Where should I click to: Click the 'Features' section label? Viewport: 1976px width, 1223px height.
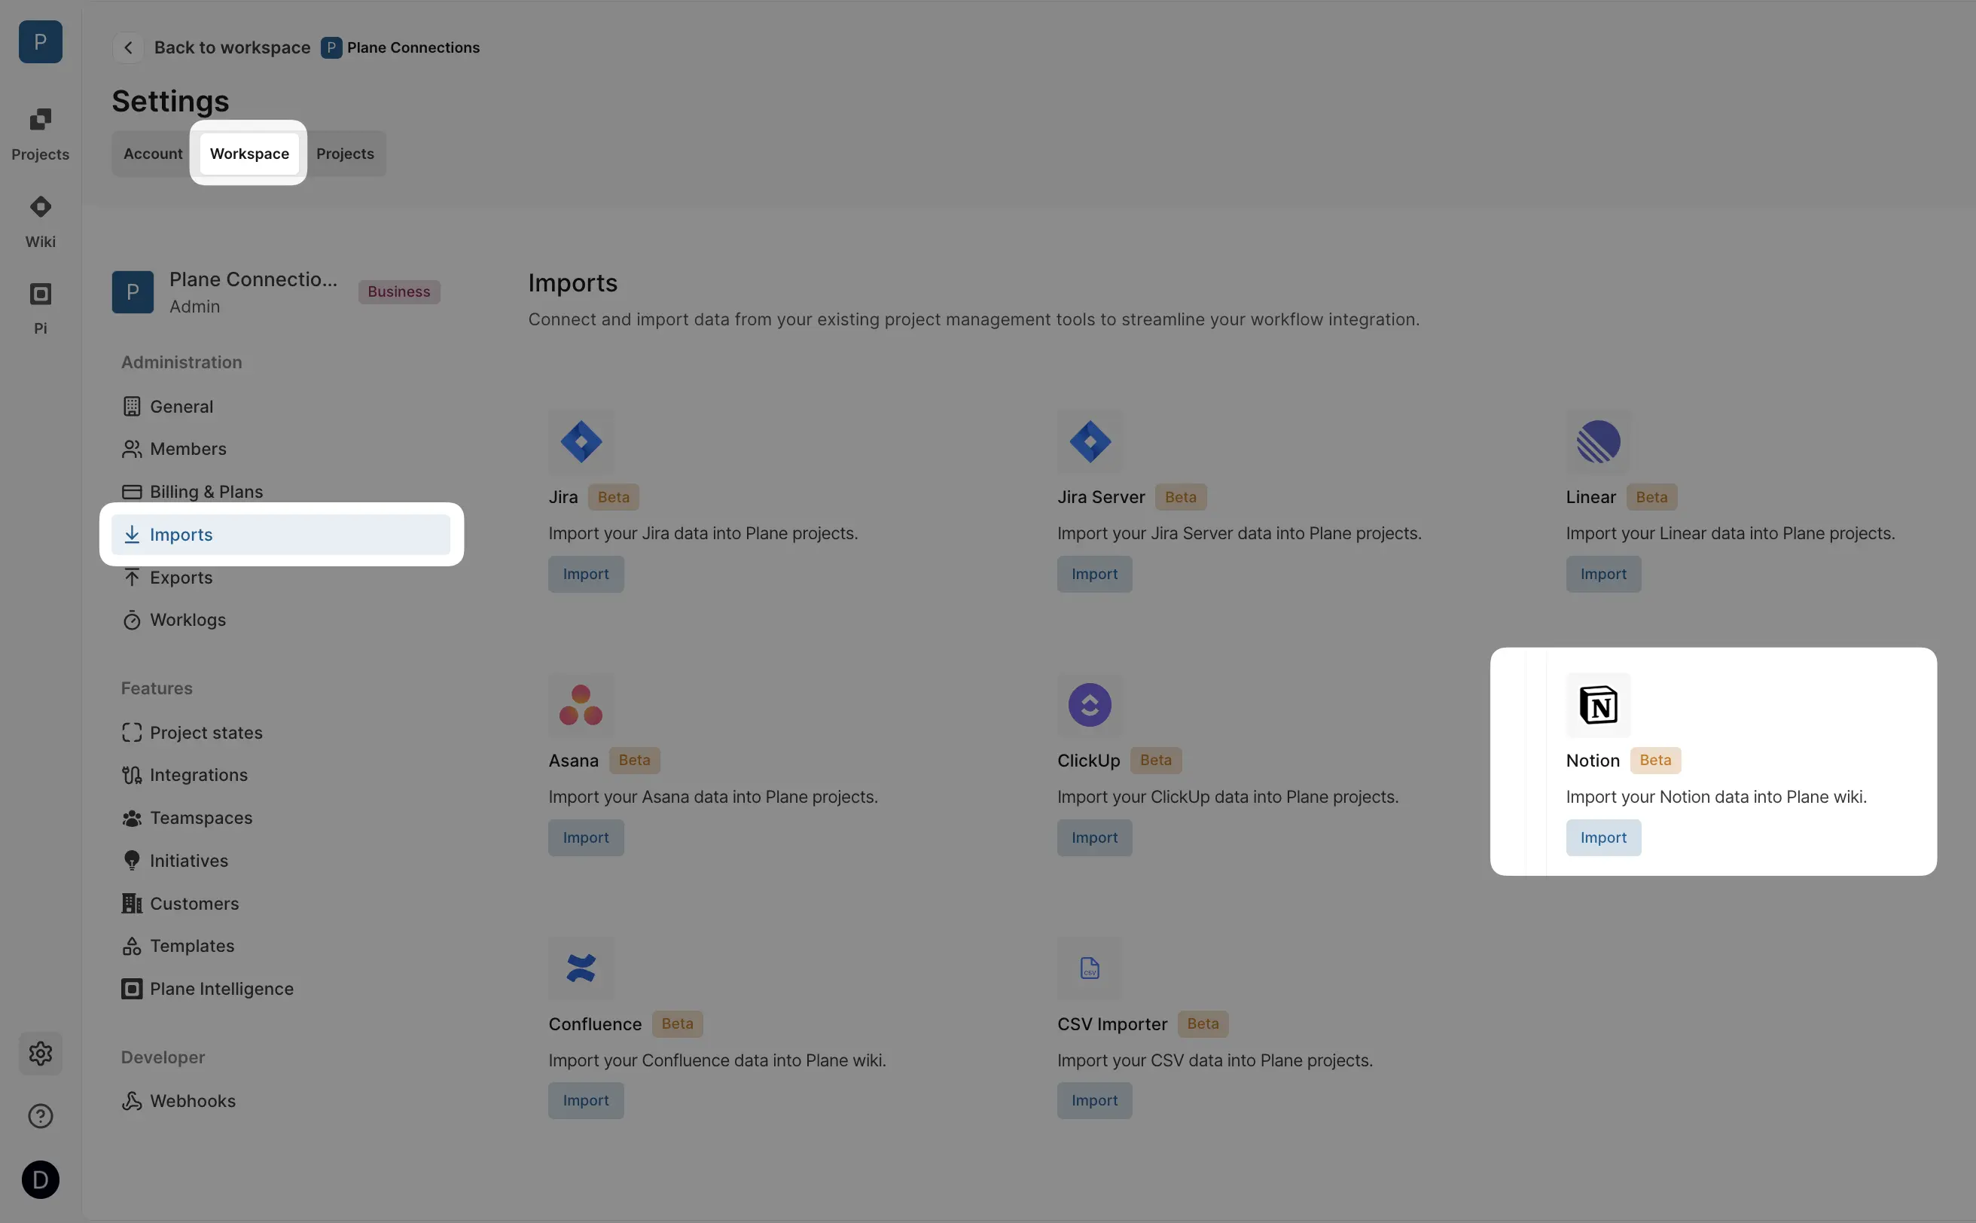point(157,688)
